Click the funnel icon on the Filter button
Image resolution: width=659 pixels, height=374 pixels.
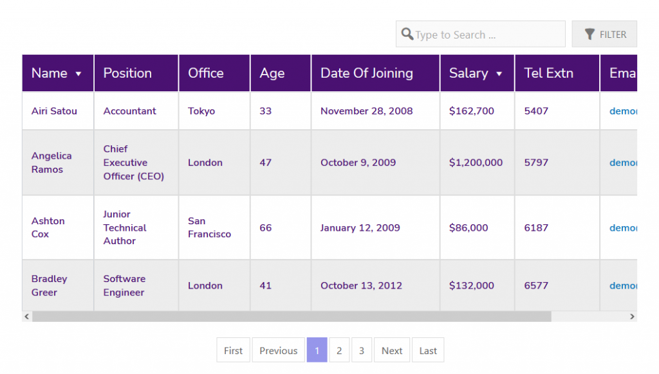tap(589, 35)
